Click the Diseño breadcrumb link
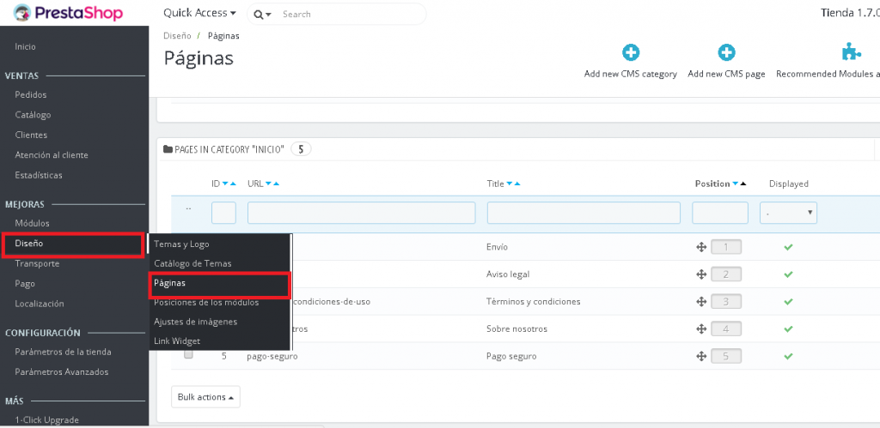Viewport: 880px width, 428px height. pos(177,36)
